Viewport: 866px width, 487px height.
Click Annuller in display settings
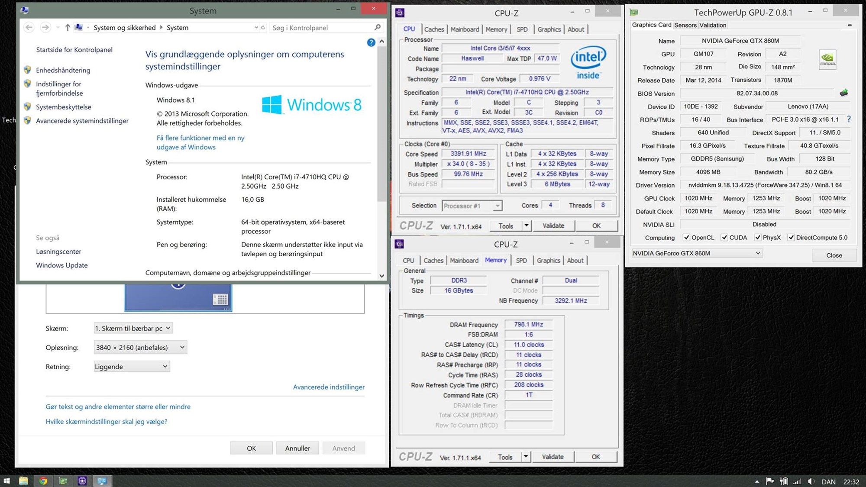pyautogui.click(x=297, y=448)
